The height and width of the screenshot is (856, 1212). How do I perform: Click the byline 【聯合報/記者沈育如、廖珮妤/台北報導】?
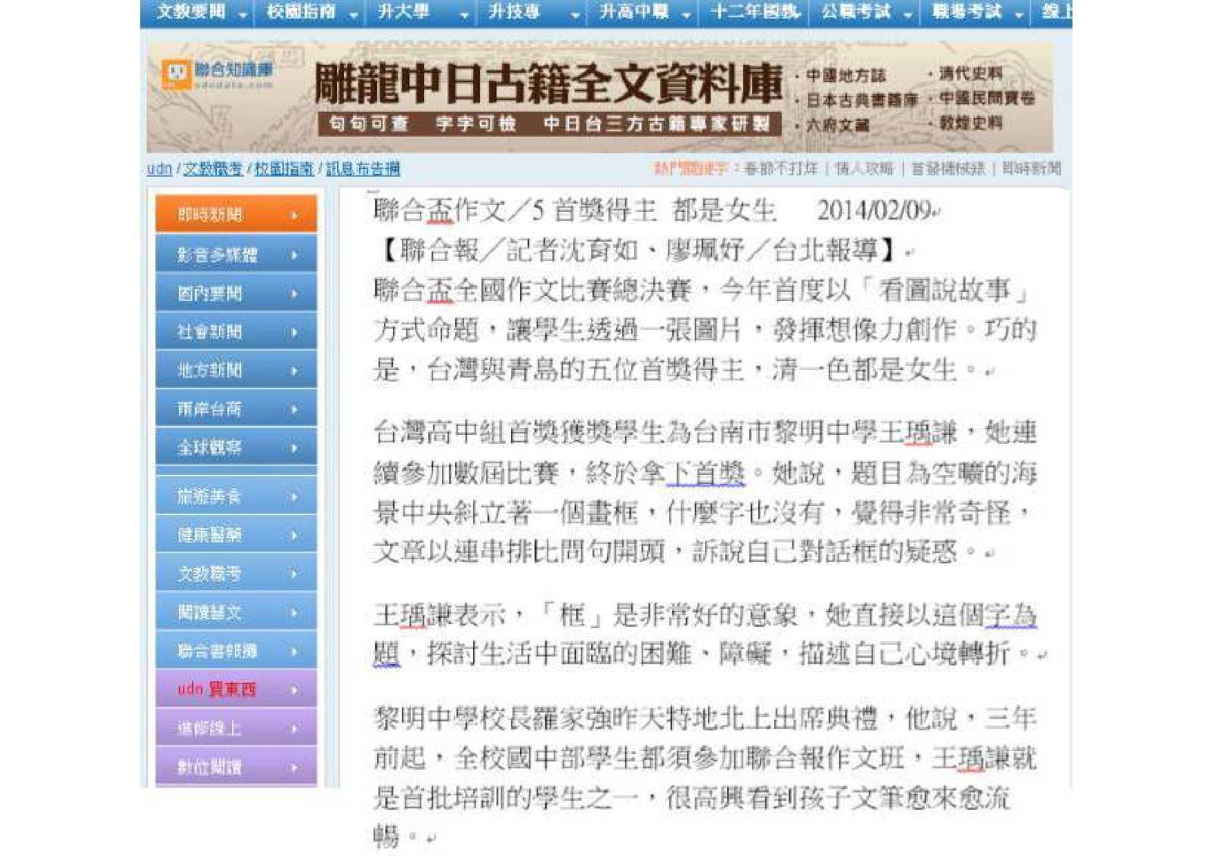click(x=638, y=250)
